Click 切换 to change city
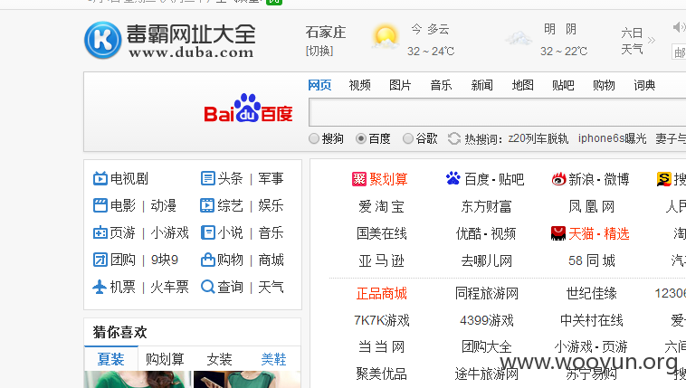This screenshot has width=686, height=388. pos(319,51)
